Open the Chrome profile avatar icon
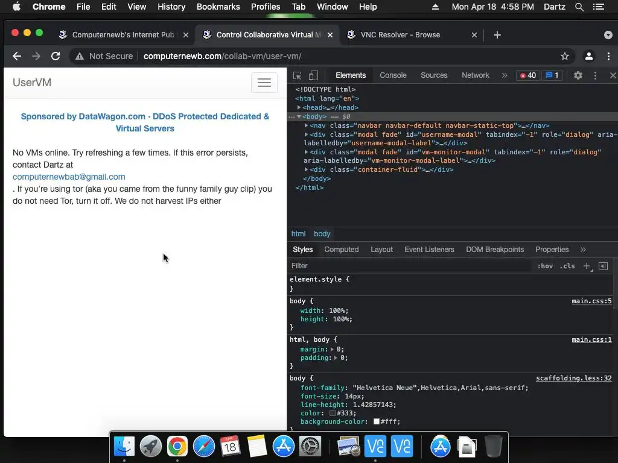Viewport: 618px width, 463px height. pos(589,56)
